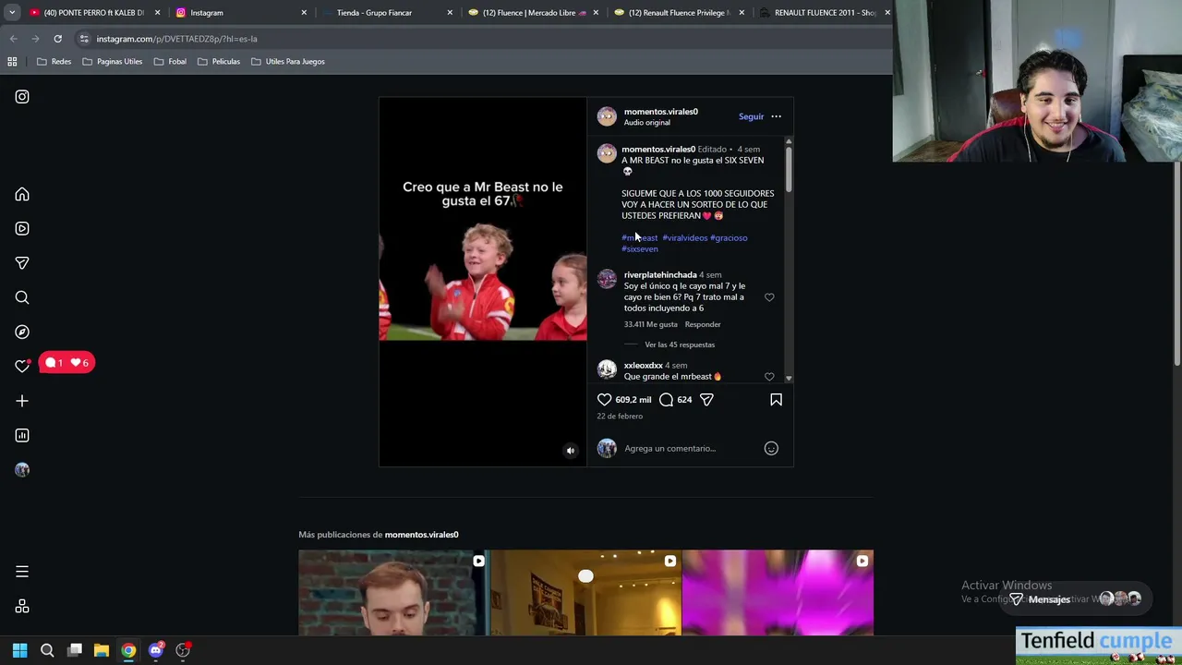Open the dashboard chart icon in sidebar
The width and height of the screenshot is (1182, 665).
point(22,435)
